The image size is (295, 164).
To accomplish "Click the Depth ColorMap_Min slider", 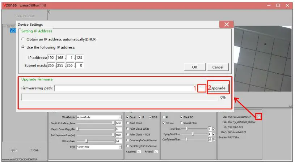I will (96, 129).
